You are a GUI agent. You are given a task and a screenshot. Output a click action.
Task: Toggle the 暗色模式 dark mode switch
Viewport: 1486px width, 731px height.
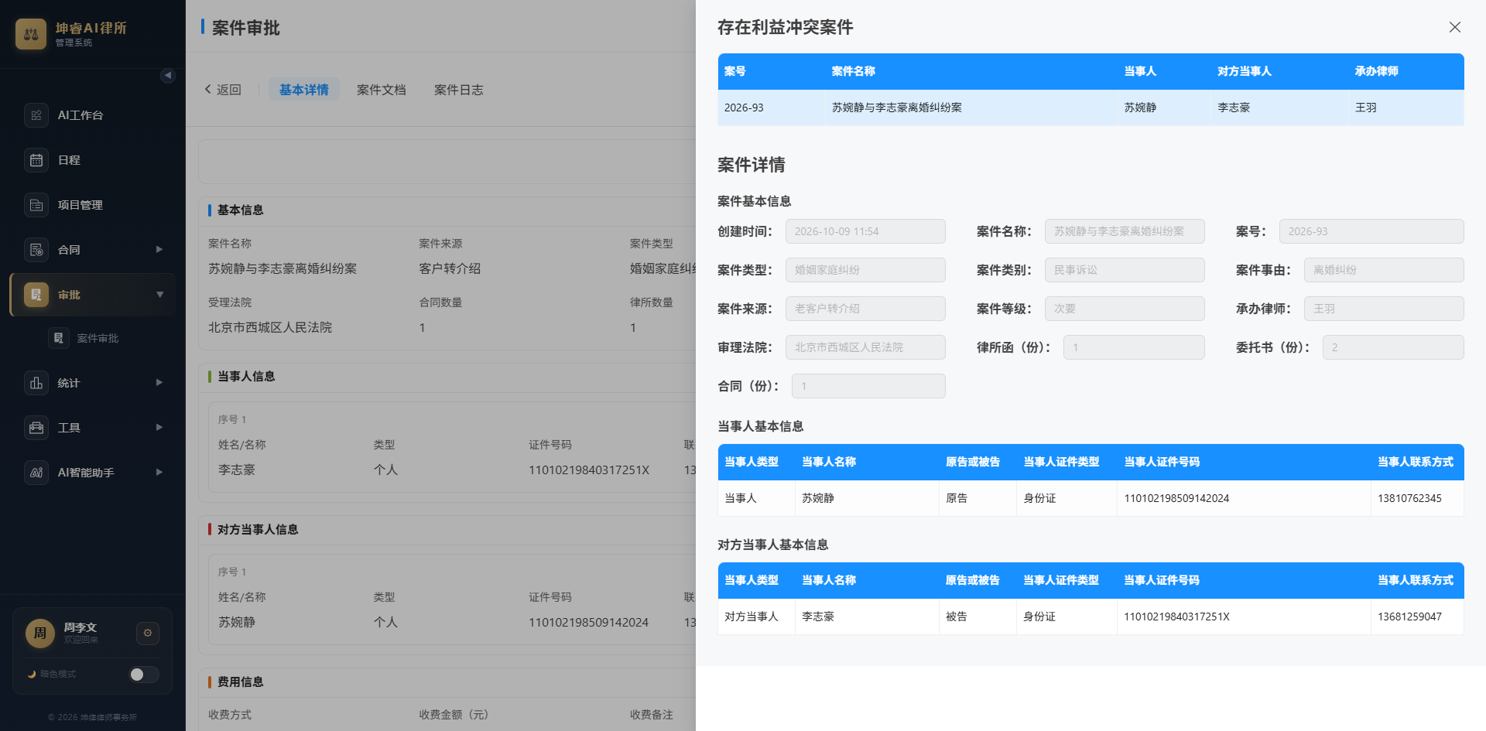click(144, 675)
